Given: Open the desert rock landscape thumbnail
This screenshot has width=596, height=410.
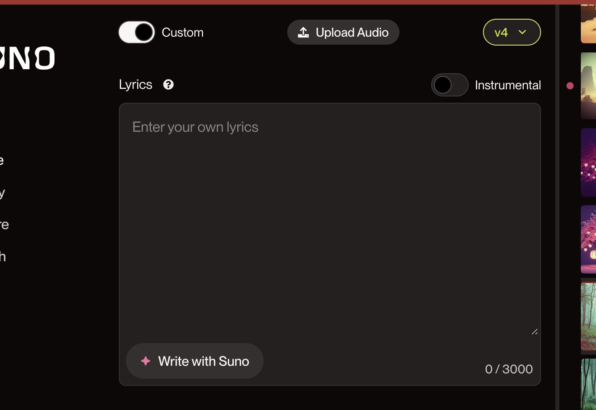Looking at the screenshot, I should point(588,86).
